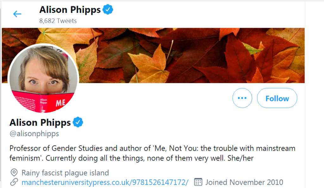
Task: Open the manchesteruniversitypress.co.uk link
Action: pyautogui.click(x=105, y=182)
